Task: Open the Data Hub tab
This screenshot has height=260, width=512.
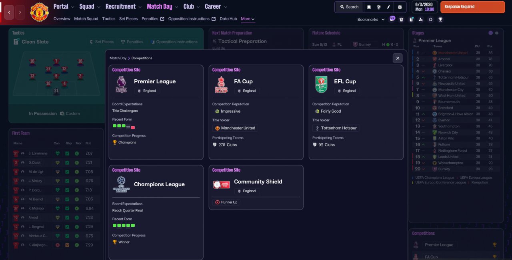Action: (228, 19)
